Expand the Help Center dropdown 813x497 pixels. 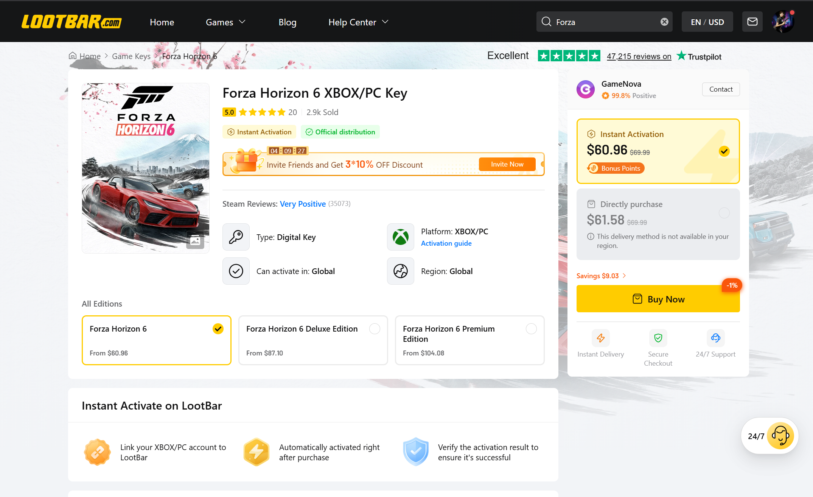point(358,22)
